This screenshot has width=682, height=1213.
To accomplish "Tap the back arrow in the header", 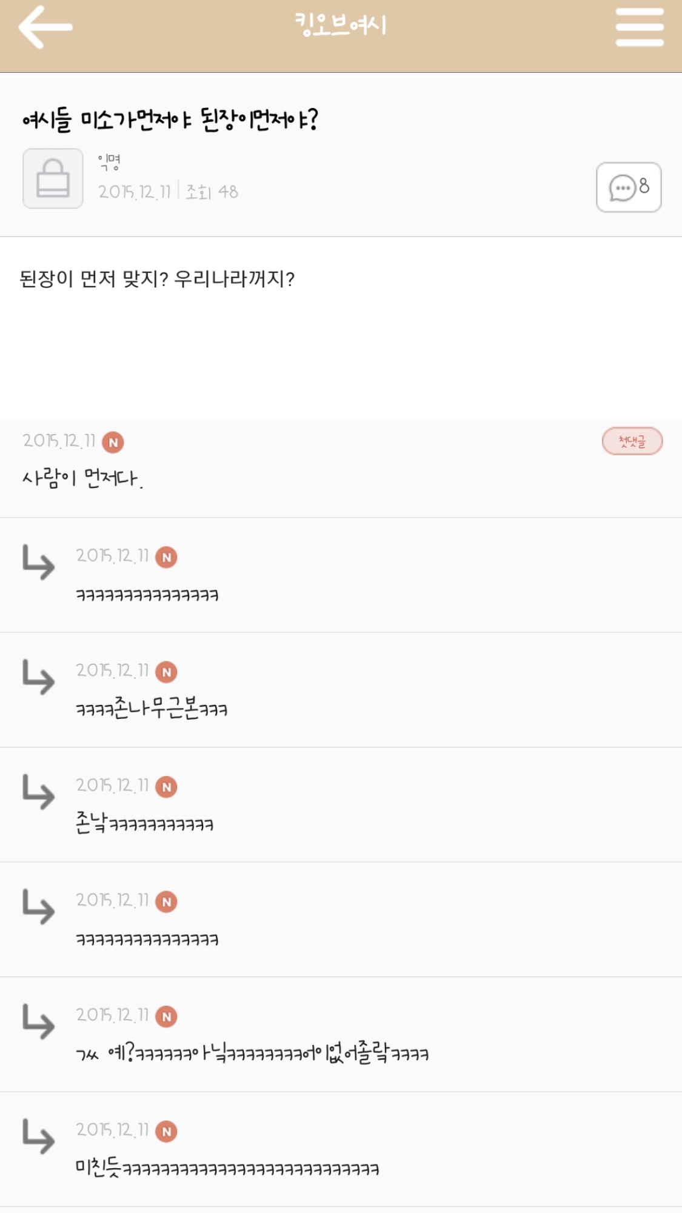I will (x=45, y=27).
